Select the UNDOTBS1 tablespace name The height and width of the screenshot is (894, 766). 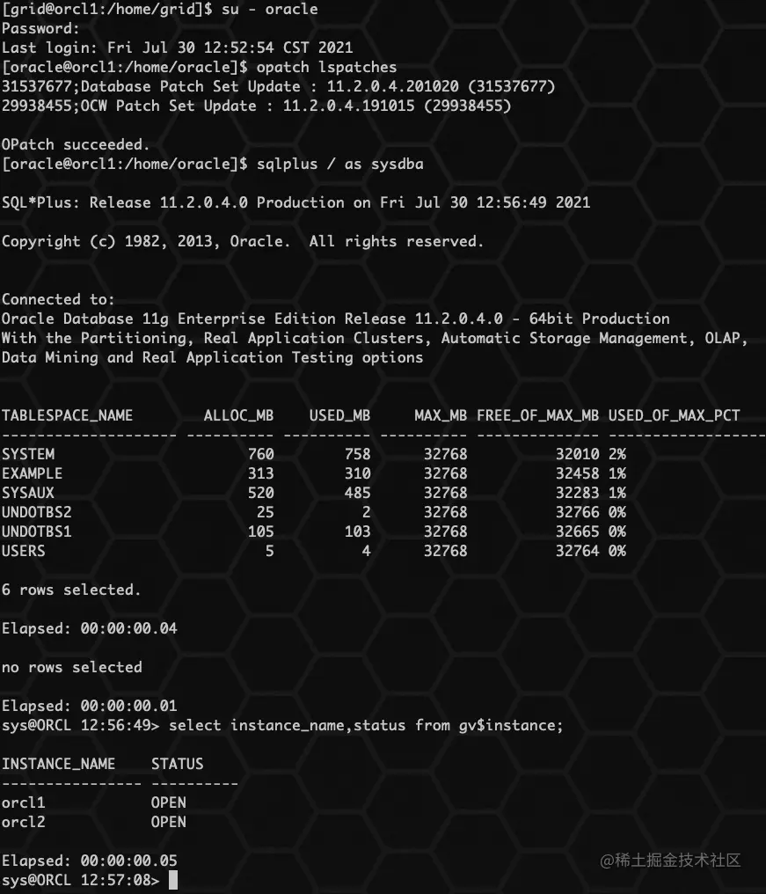coord(36,532)
